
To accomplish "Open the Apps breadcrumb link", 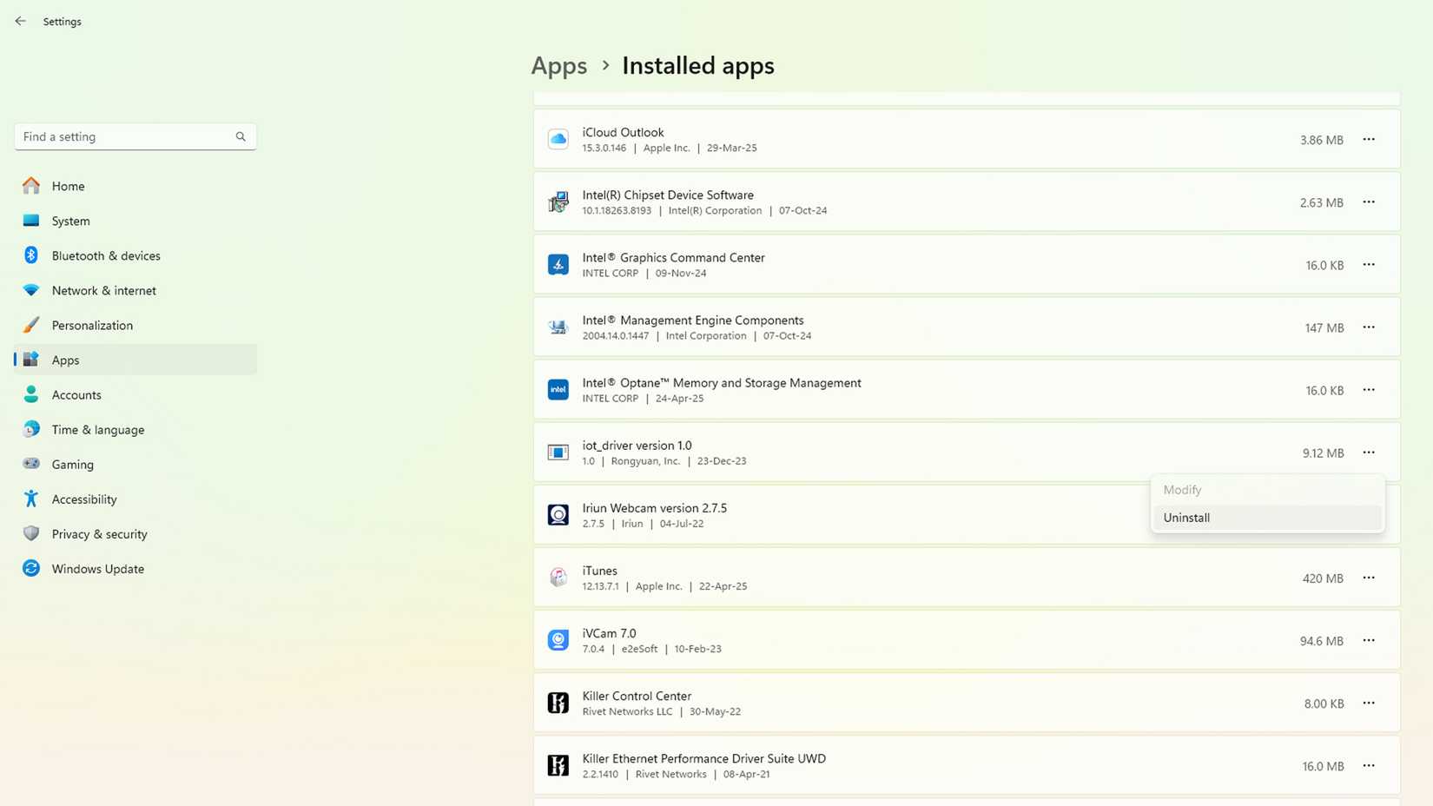I will [x=558, y=65].
